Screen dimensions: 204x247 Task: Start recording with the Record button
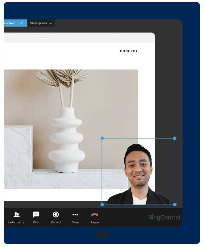(56, 218)
